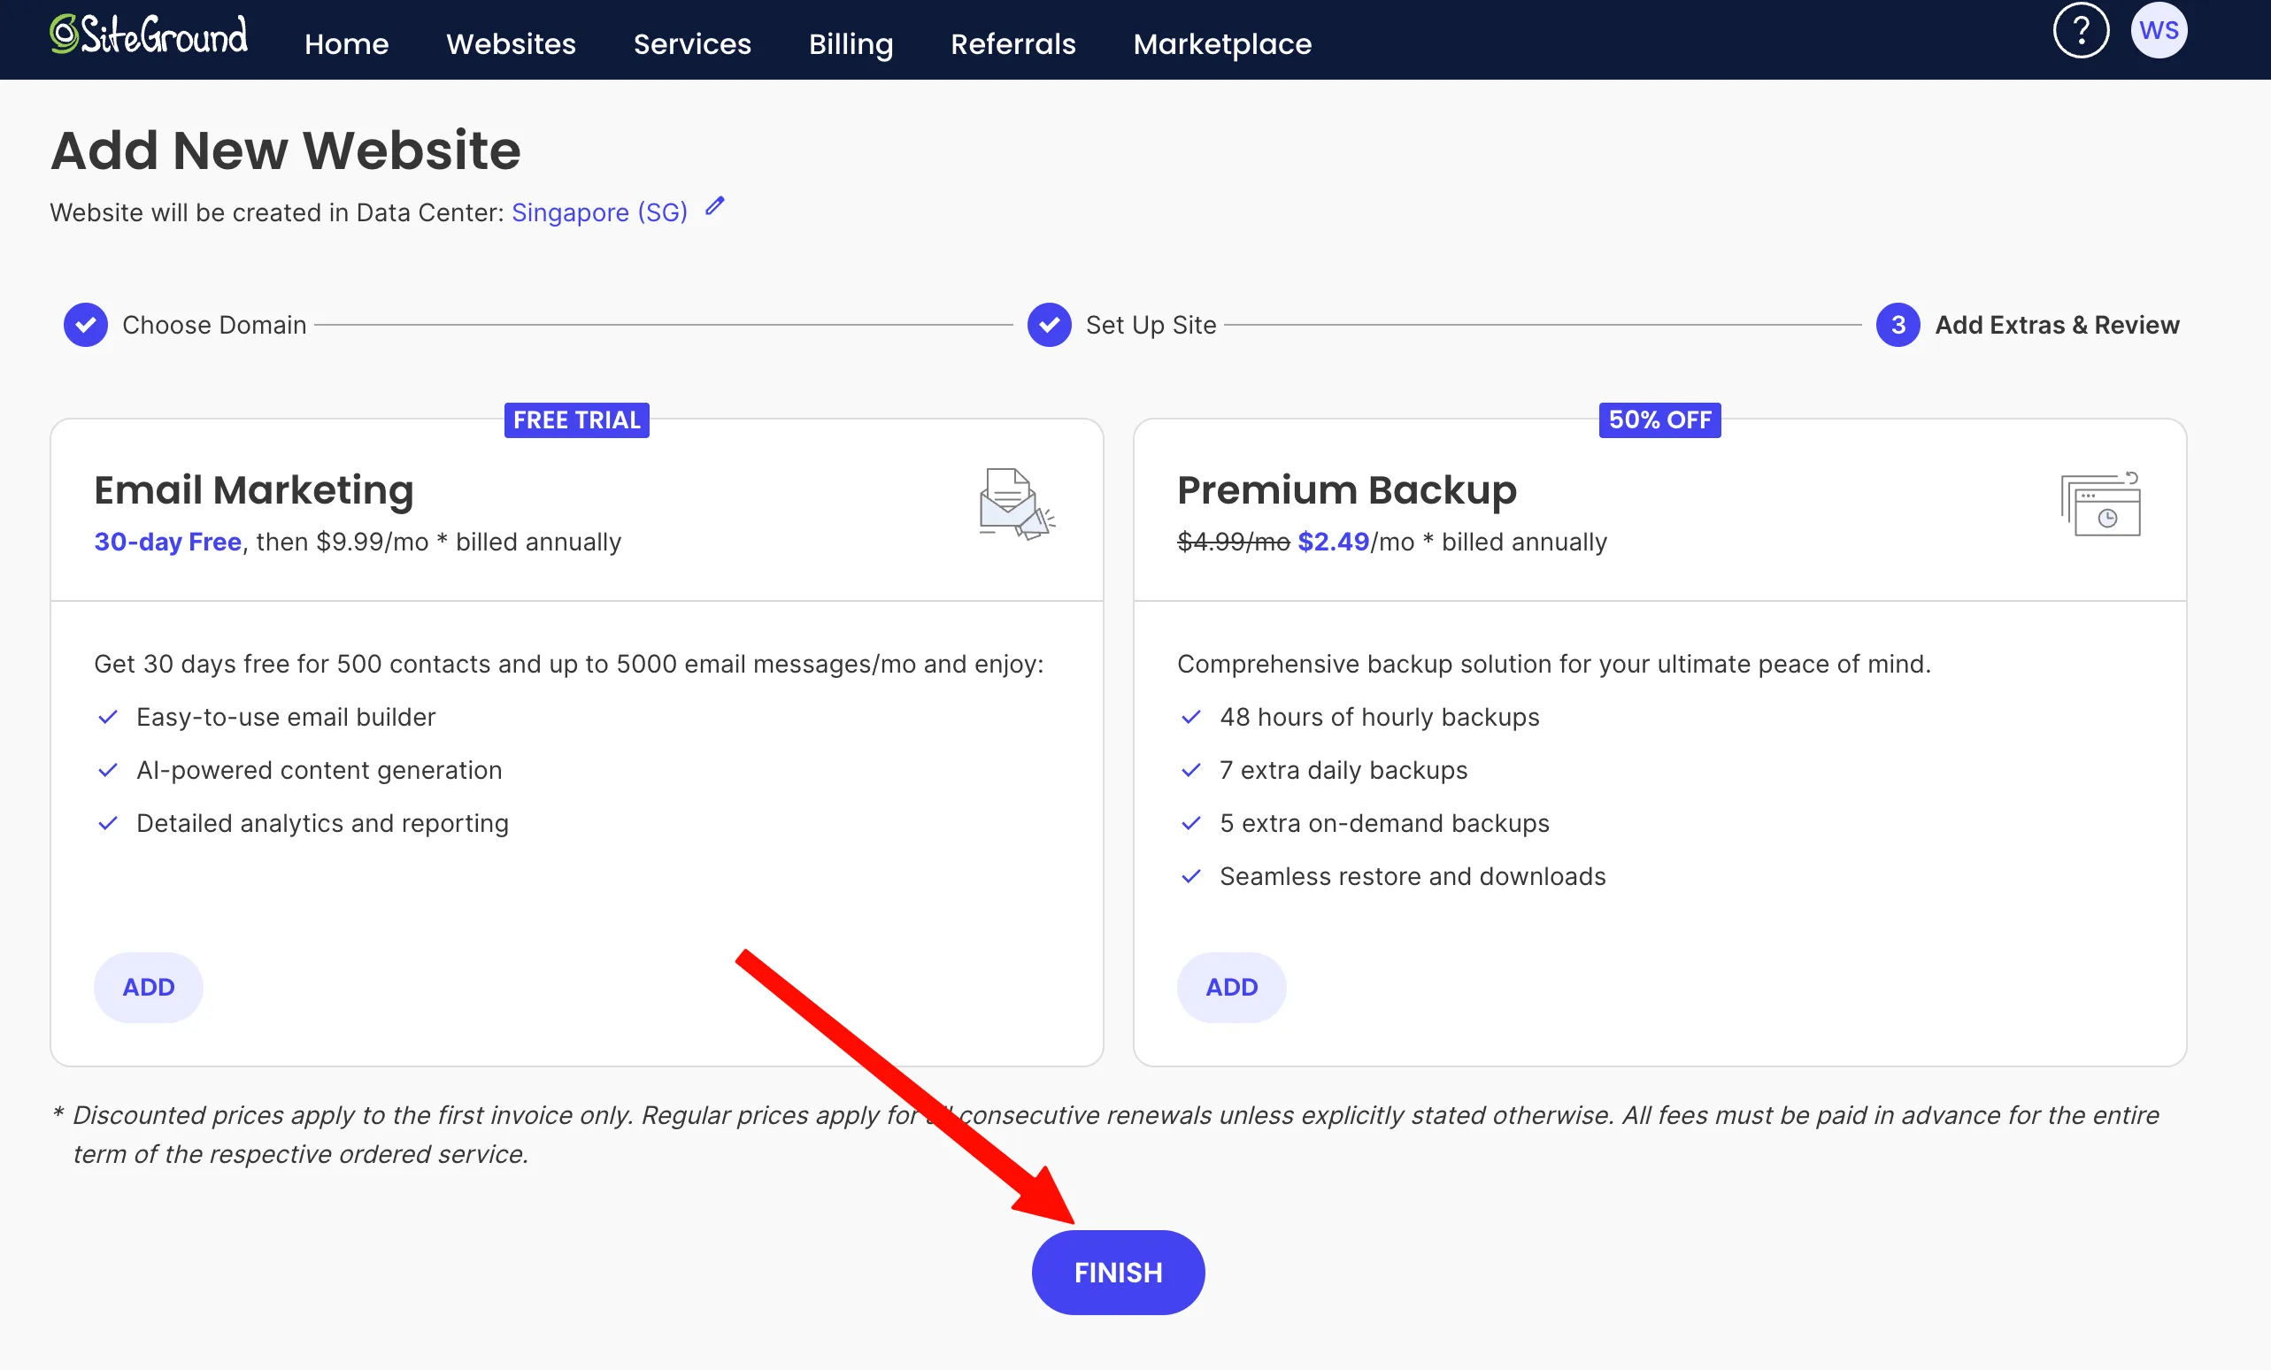Screen dimensions: 2271x1370
Task: Click the Set Up Site step checkmark
Action: click(x=1049, y=325)
